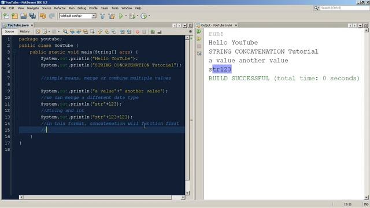Click the BUILD SUCCESSFUL output line

284,79
